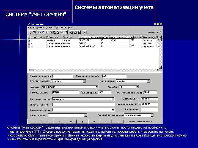The height and width of the screenshot is (148, 198).
Task: Open the Модель dropdown showing HI-POWER
Action: [97, 87]
